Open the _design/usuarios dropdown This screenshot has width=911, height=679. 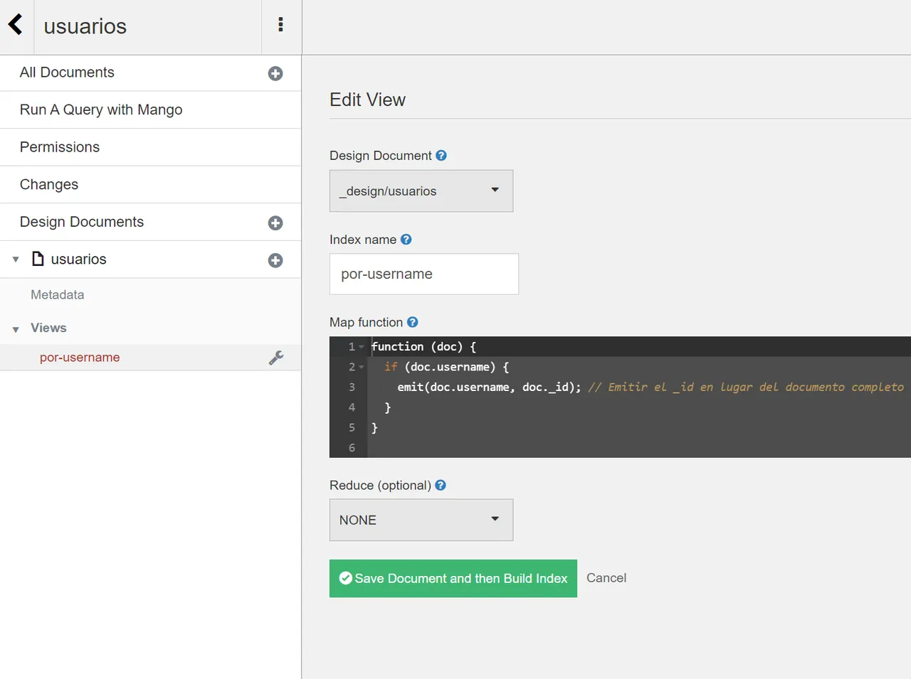click(x=421, y=191)
